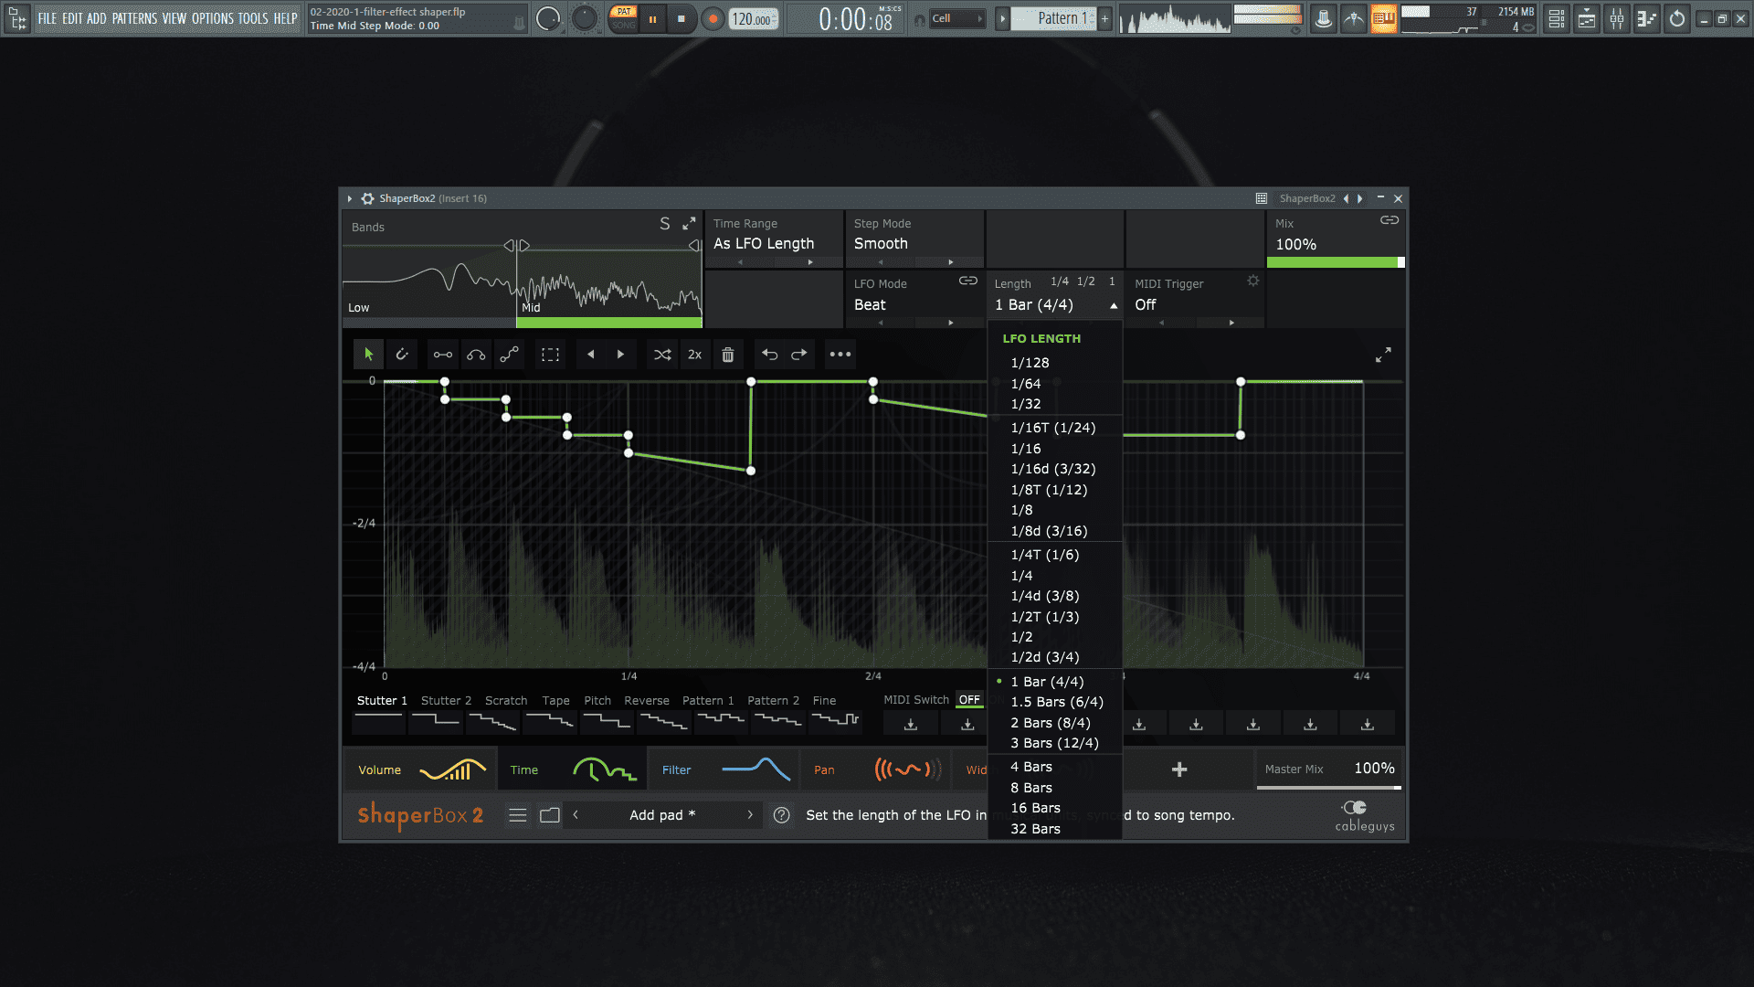The image size is (1754, 987).
Task: Step Time Range to previous value
Action: (741, 262)
